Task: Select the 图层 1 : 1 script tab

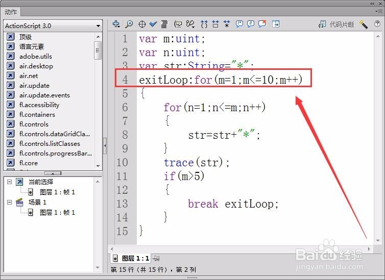Action: click(x=131, y=258)
